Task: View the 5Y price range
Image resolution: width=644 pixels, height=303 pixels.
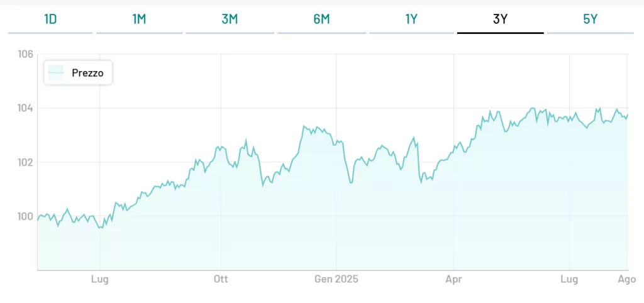Action: [590, 19]
